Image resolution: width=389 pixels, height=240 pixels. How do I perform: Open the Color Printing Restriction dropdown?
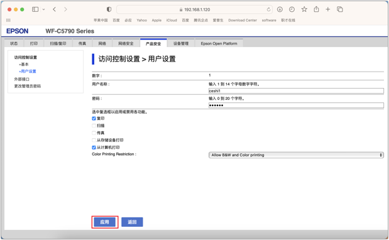[x=296, y=155]
